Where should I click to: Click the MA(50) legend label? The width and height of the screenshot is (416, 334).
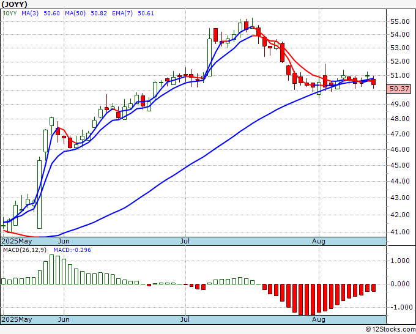[75, 13]
